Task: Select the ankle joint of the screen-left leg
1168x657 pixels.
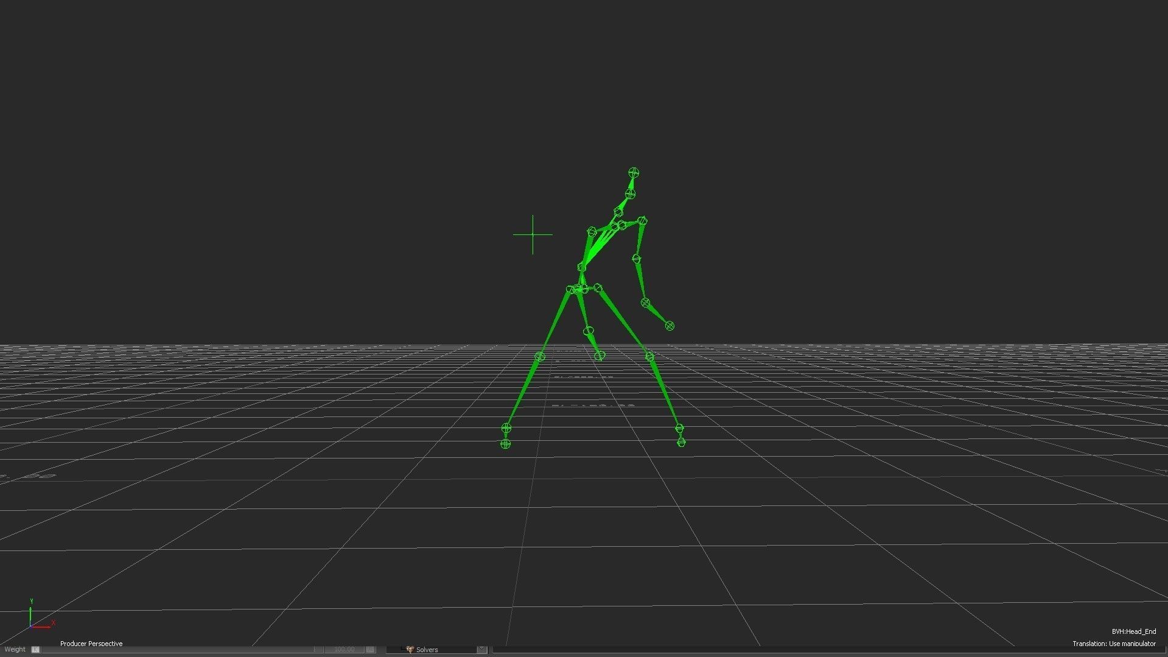Action: (506, 429)
